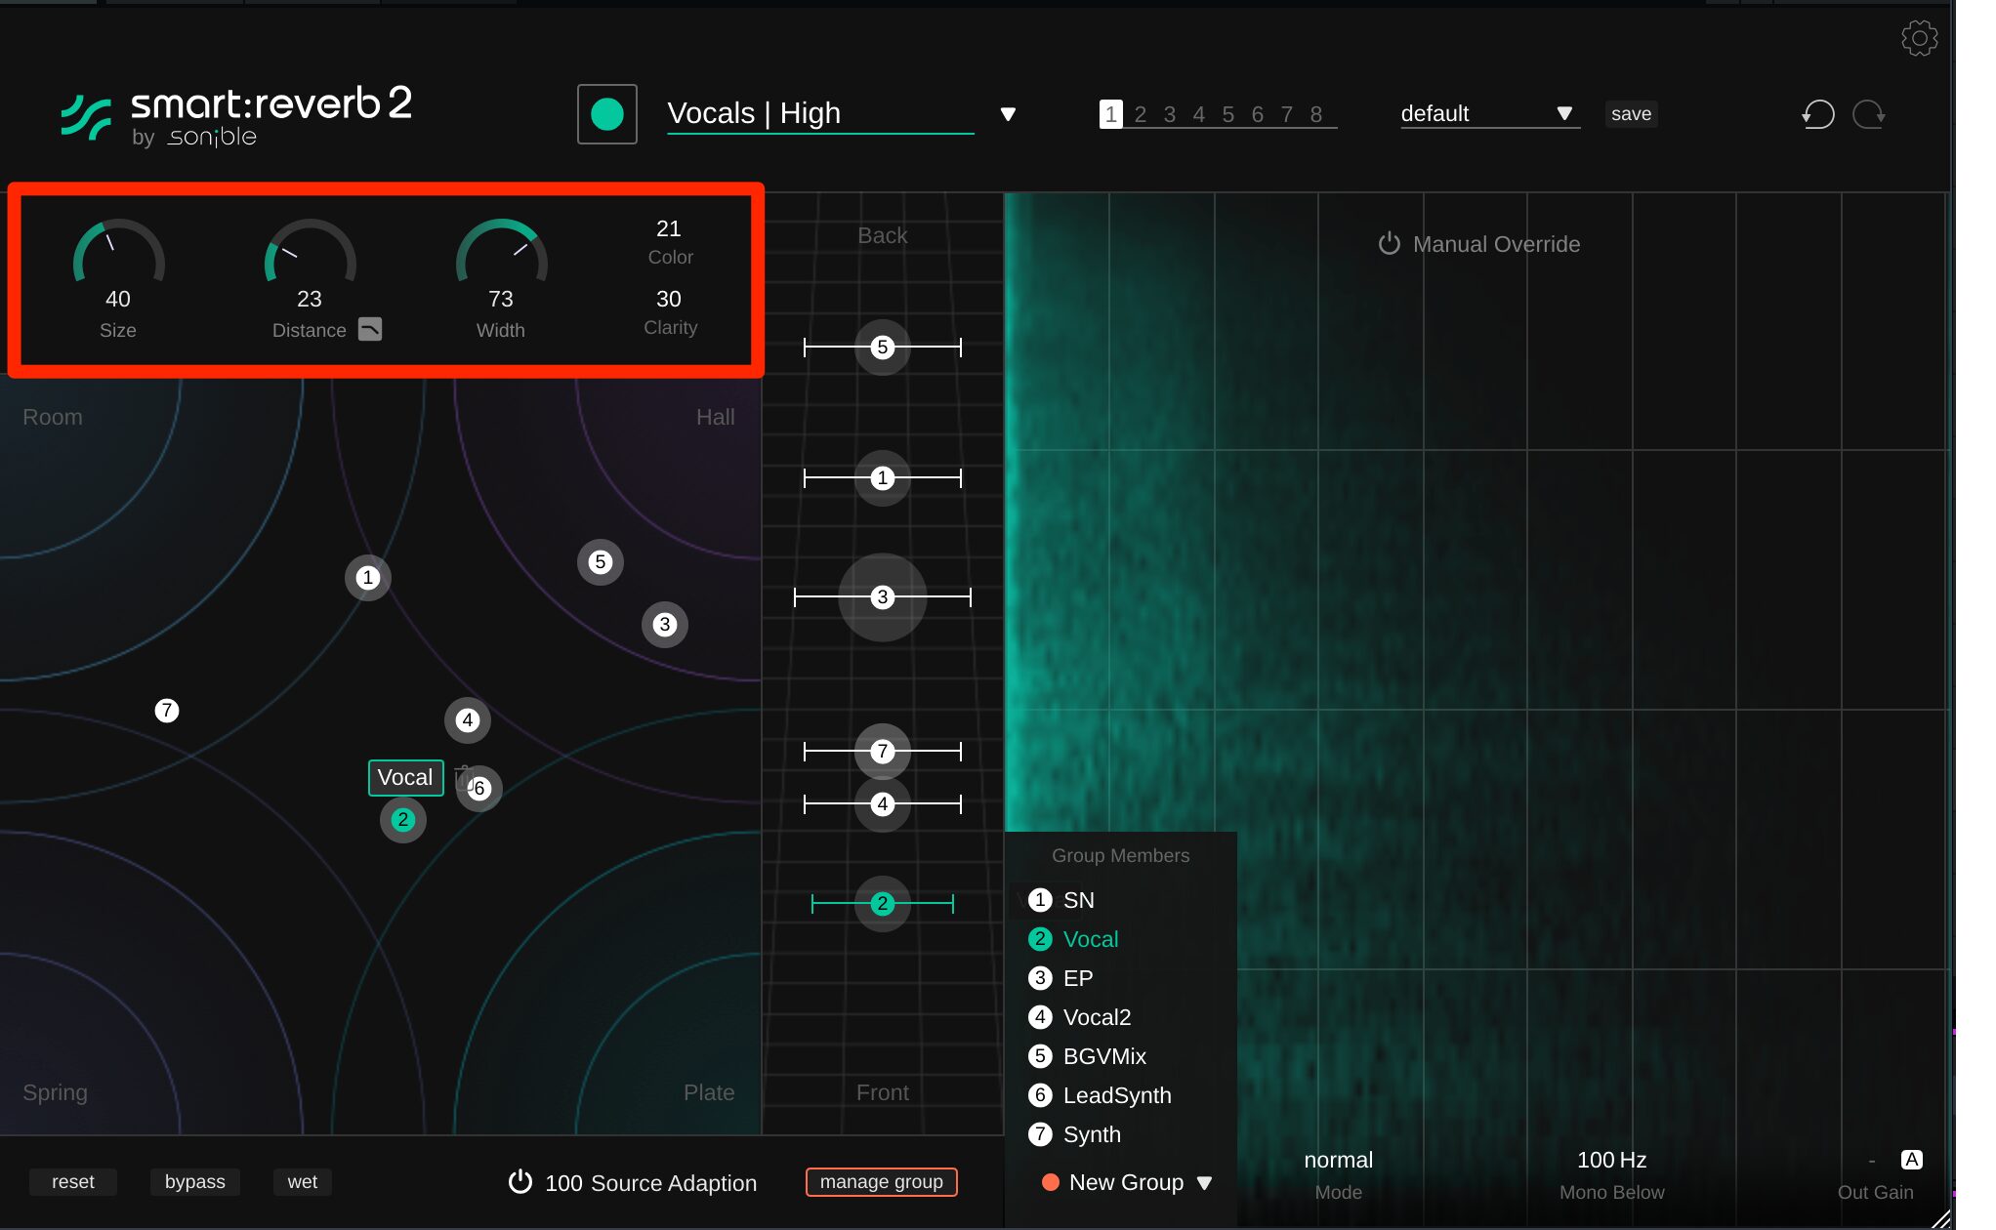Image resolution: width=1996 pixels, height=1230 pixels.
Task: Select node 1 in the reverb style pad
Action: (367, 578)
